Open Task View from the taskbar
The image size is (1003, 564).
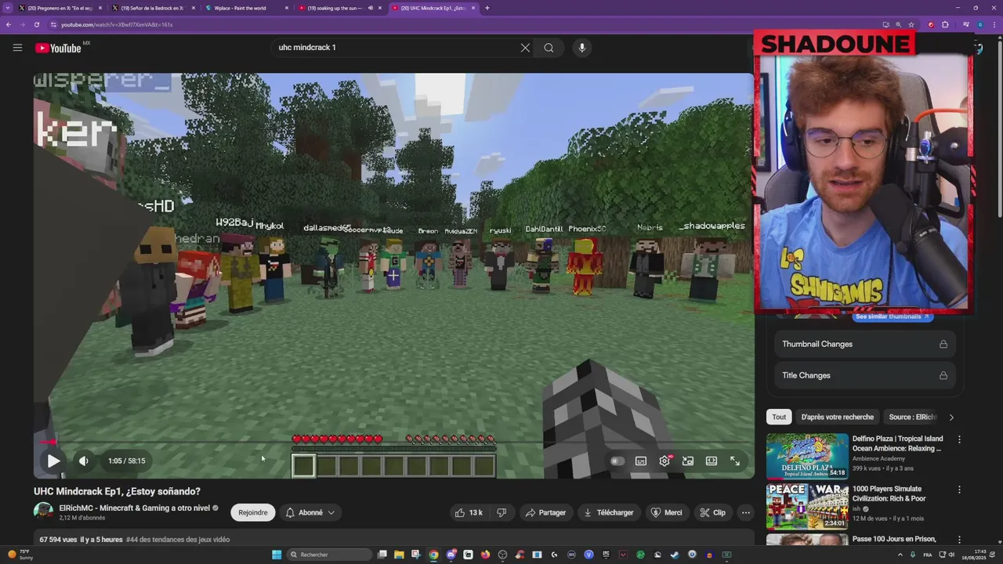coord(382,555)
